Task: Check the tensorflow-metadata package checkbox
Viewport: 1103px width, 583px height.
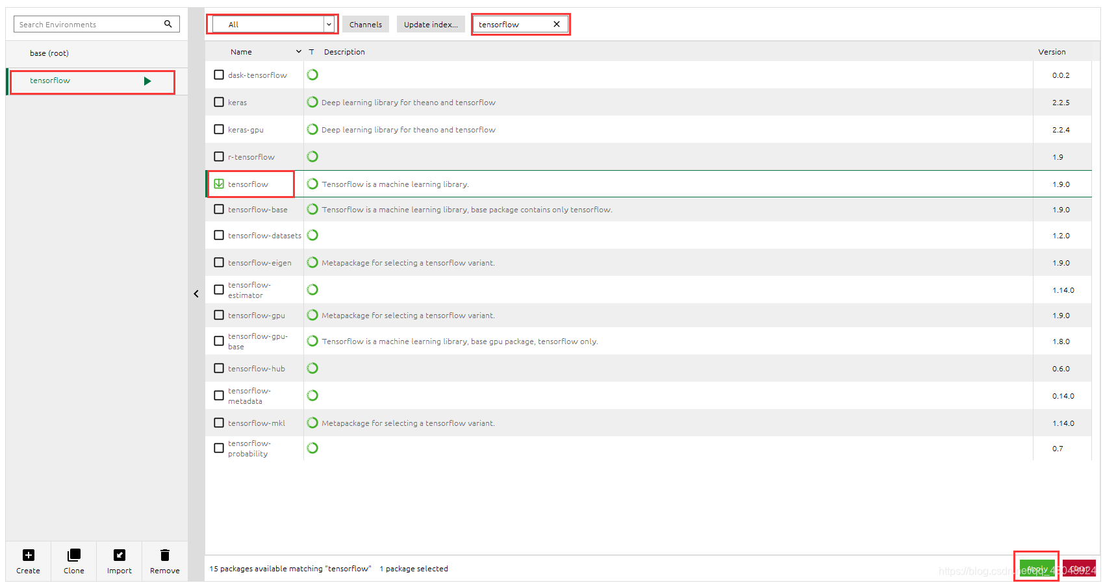Action: tap(219, 395)
